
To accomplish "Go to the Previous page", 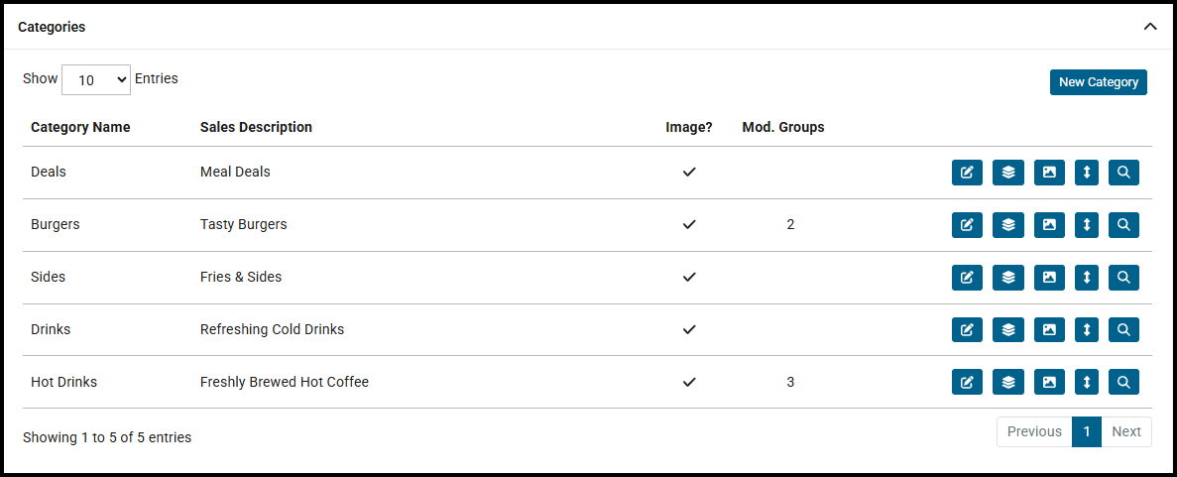I will pos(1034,431).
